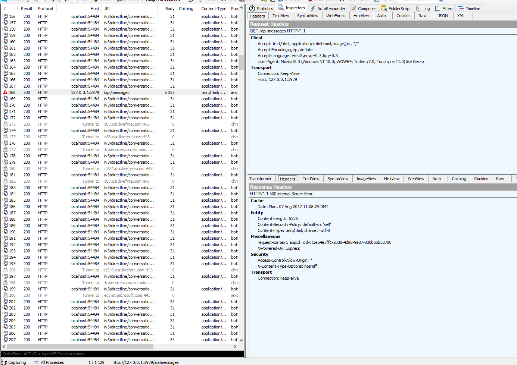Screen dimensions: 517x365
Task: Focus the QuickExec command box
Action: tap(122, 354)
